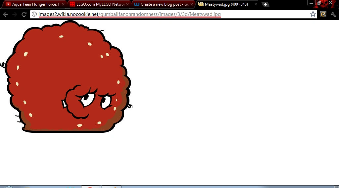Reload the Meatywad.jpg page

tap(24, 15)
